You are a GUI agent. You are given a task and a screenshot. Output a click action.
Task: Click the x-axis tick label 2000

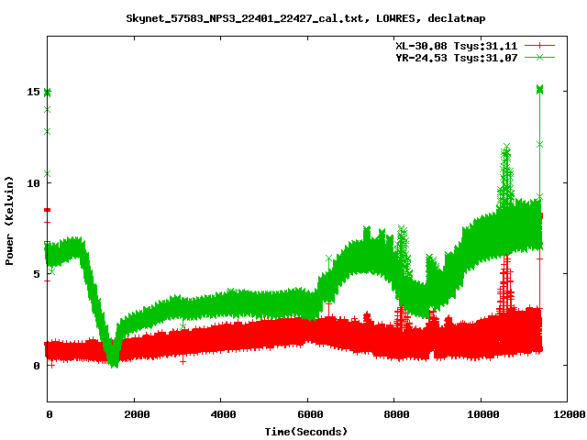(x=137, y=414)
